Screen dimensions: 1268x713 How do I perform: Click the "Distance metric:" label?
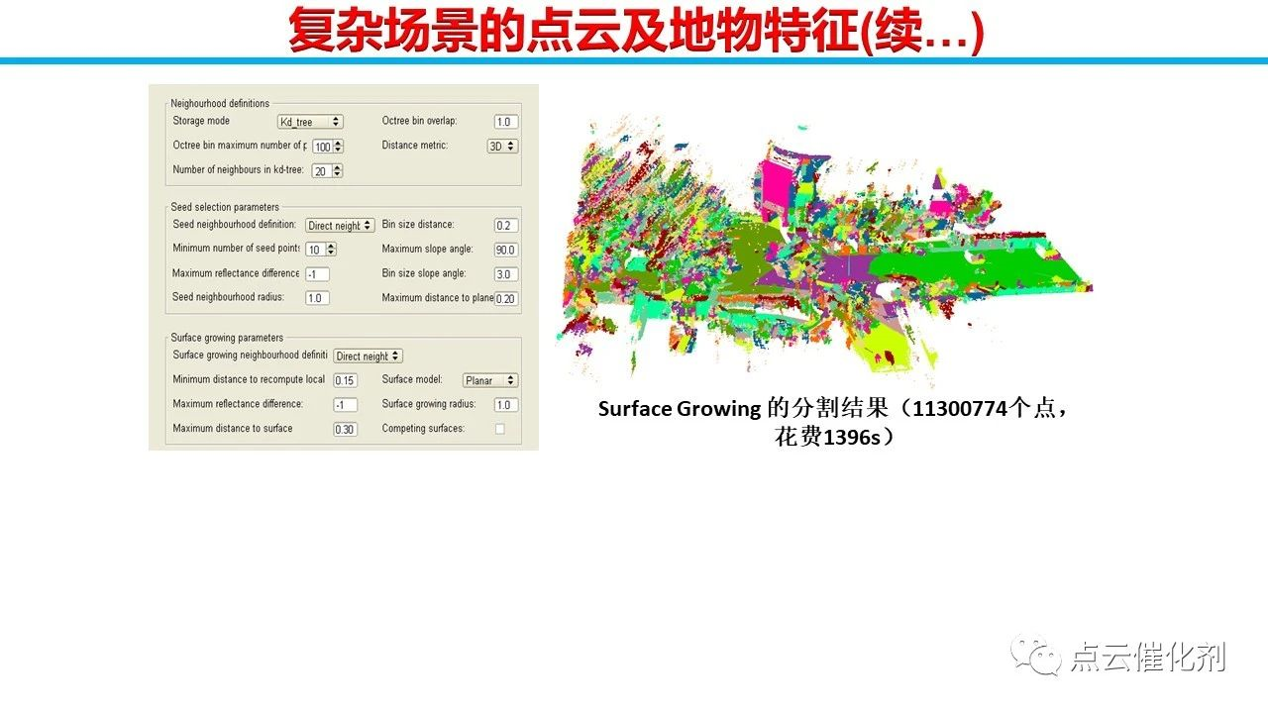[x=415, y=146]
